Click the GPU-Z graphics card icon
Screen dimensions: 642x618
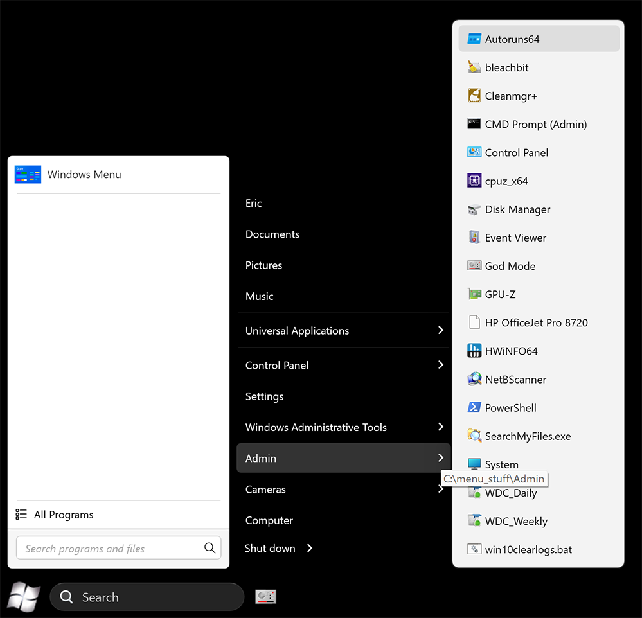coord(474,294)
